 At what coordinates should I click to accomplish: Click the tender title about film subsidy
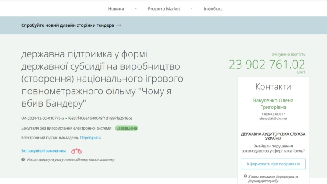102,79
